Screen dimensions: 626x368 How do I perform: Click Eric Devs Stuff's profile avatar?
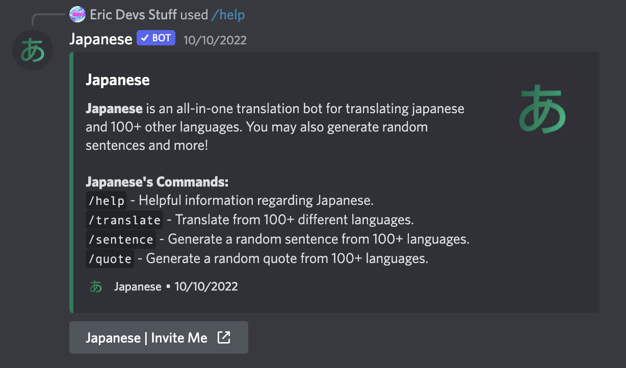[77, 14]
